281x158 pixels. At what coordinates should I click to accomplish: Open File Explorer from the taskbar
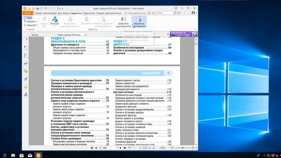[x=13, y=155]
